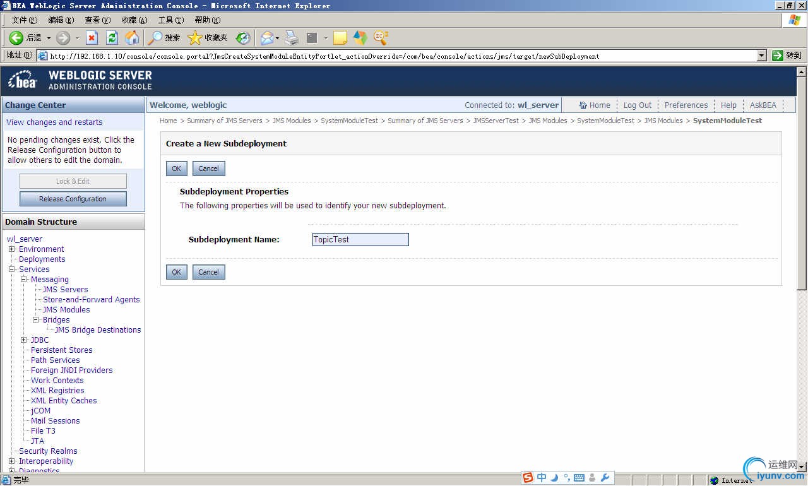Collapse the Messaging tree node
Screen dimensions: 808x486
tap(23, 279)
